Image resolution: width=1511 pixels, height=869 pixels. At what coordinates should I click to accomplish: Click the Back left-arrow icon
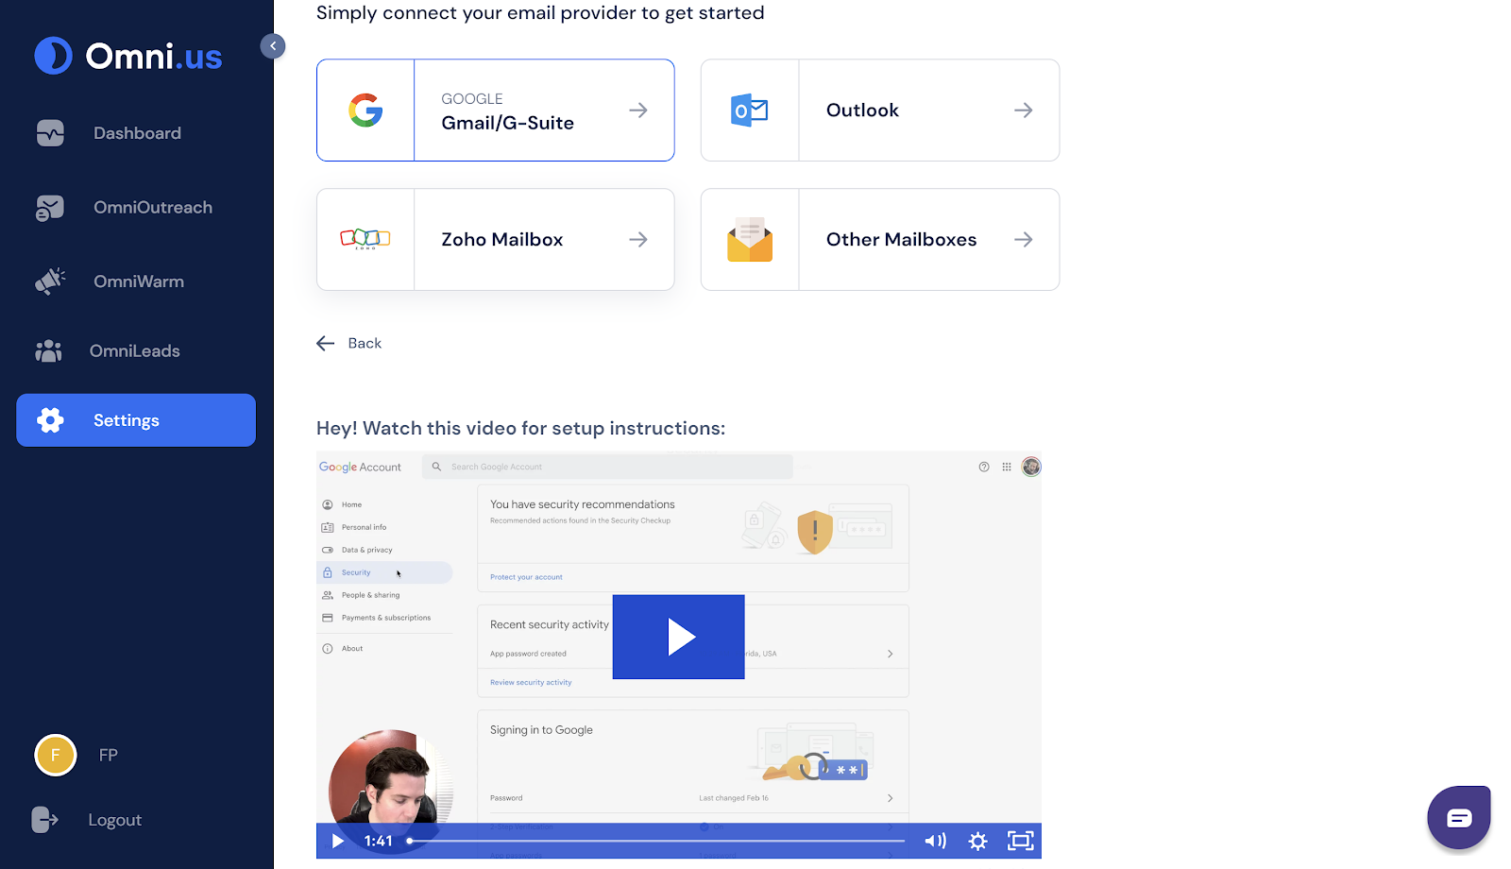point(326,344)
